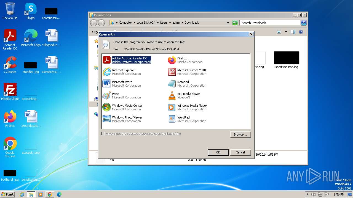Expand the Local Disk (C:) breadcrumb arrow
The image size is (353, 198).
(x=158, y=23)
